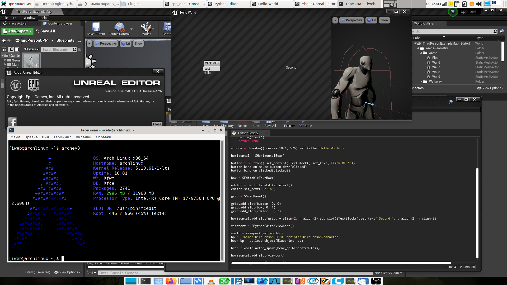The height and width of the screenshot is (285, 507).
Task: Open View Options in World Outliner
Action: [490, 88]
